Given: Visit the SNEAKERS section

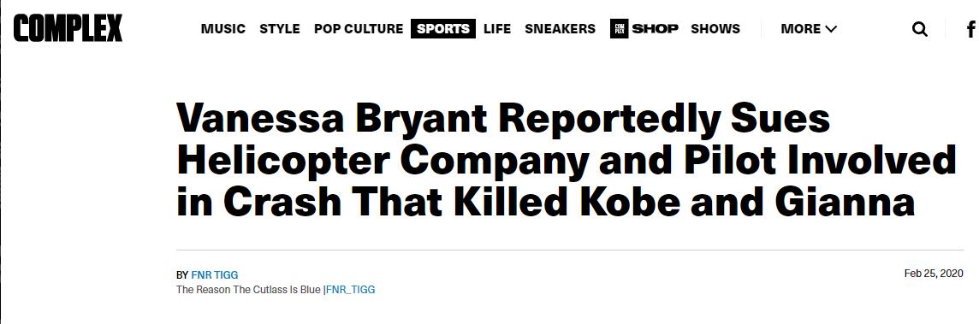Looking at the screenshot, I should (x=560, y=29).
